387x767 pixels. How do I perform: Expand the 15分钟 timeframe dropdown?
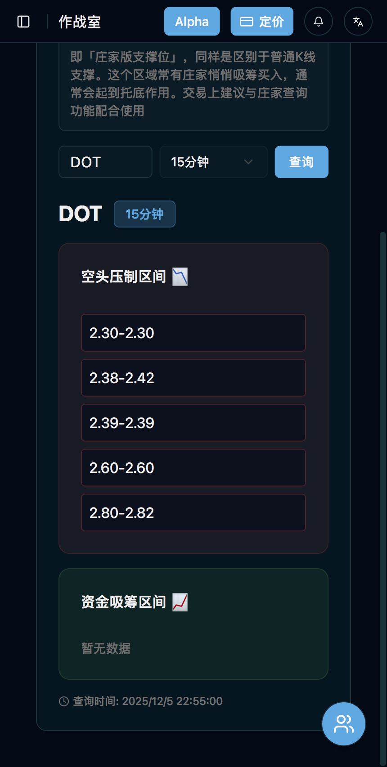(213, 162)
